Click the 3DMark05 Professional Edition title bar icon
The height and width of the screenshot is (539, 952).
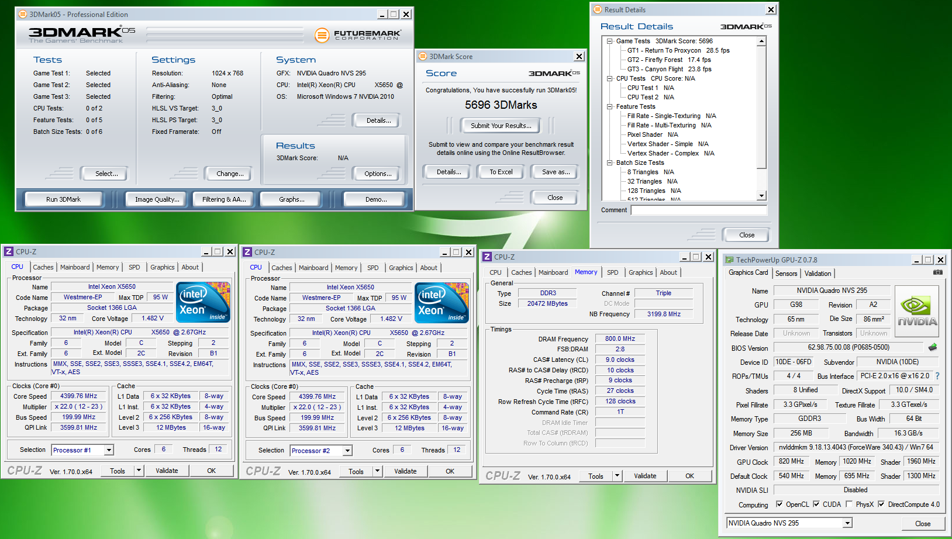point(23,14)
